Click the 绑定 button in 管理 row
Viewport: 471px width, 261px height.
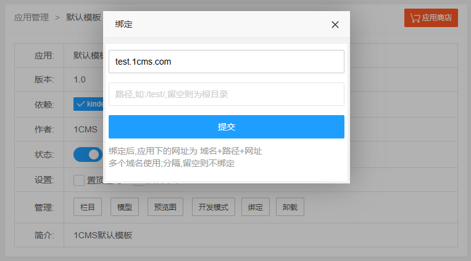[255, 207]
